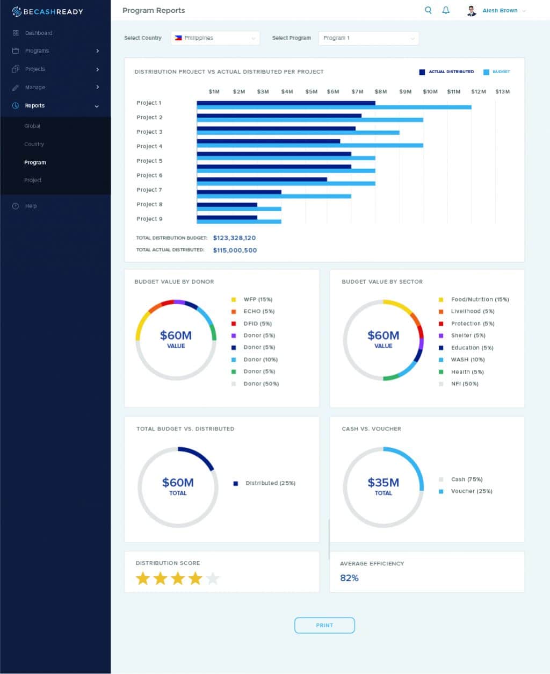
Task: Click the DFID (5%) red swatch
Action: coord(234,324)
